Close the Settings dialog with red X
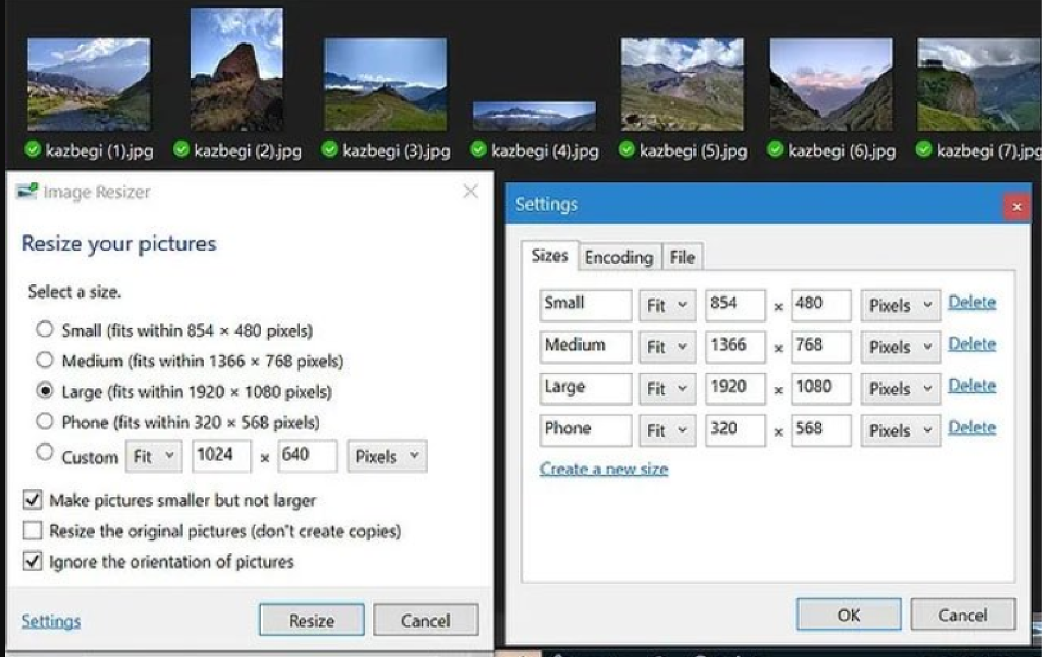The image size is (1042, 657). click(1016, 207)
